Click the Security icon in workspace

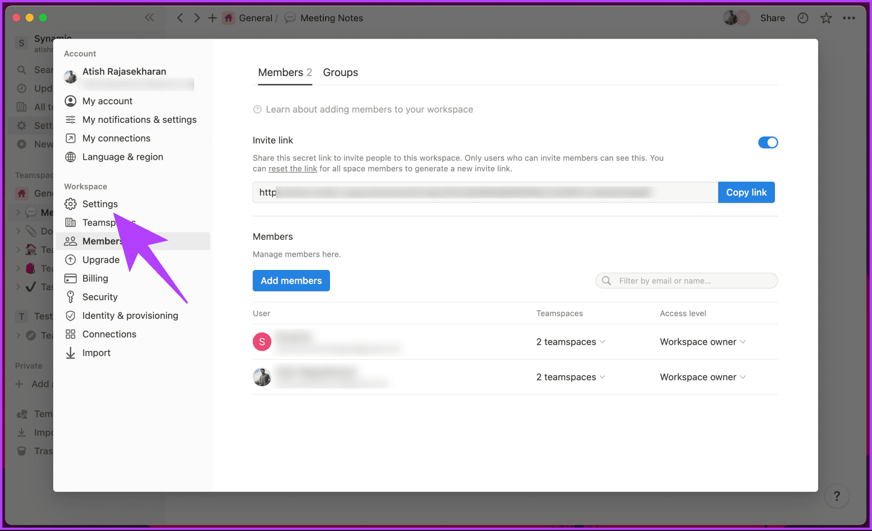[70, 297]
